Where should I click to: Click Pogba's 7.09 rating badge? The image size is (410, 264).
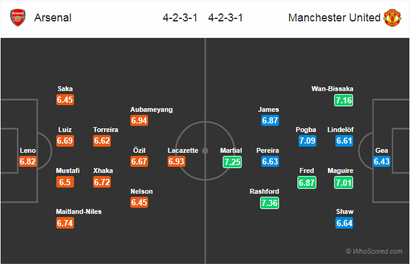point(307,141)
